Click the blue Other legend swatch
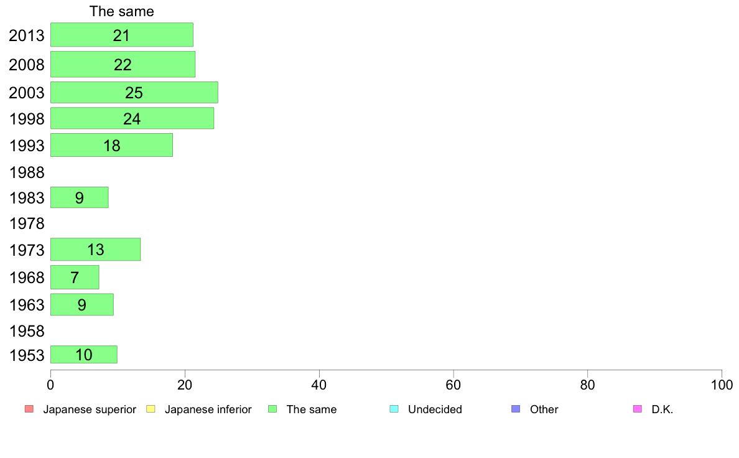 [x=516, y=409]
